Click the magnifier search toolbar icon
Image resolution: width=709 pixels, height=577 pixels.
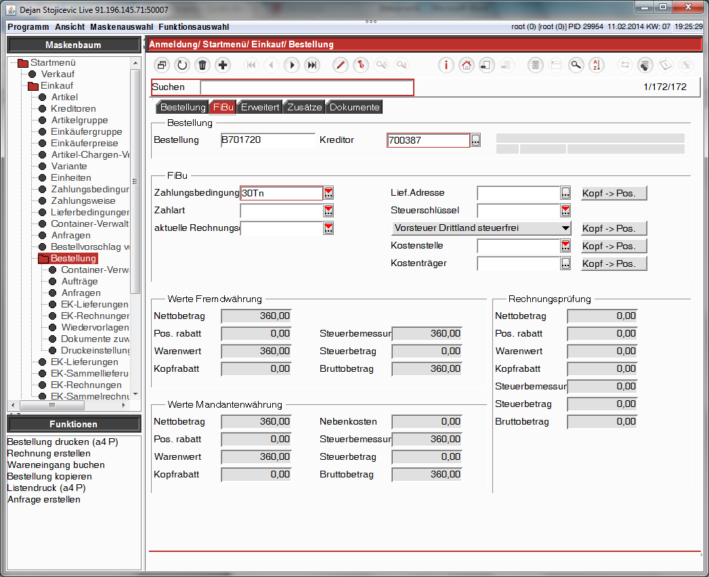click(x=576, y=65)
